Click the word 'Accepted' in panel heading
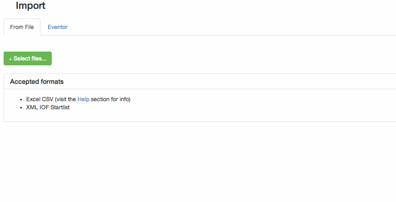 pos(26,81)
